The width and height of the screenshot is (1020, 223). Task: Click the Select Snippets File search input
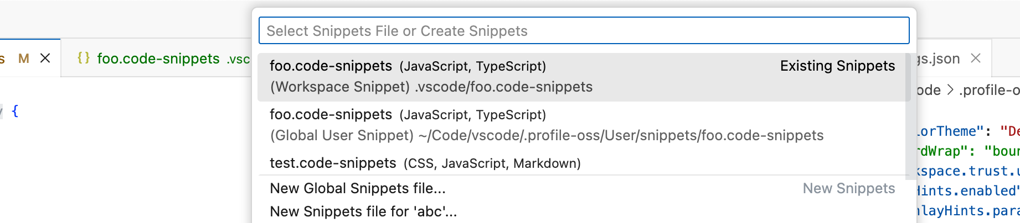click(584, 31)
